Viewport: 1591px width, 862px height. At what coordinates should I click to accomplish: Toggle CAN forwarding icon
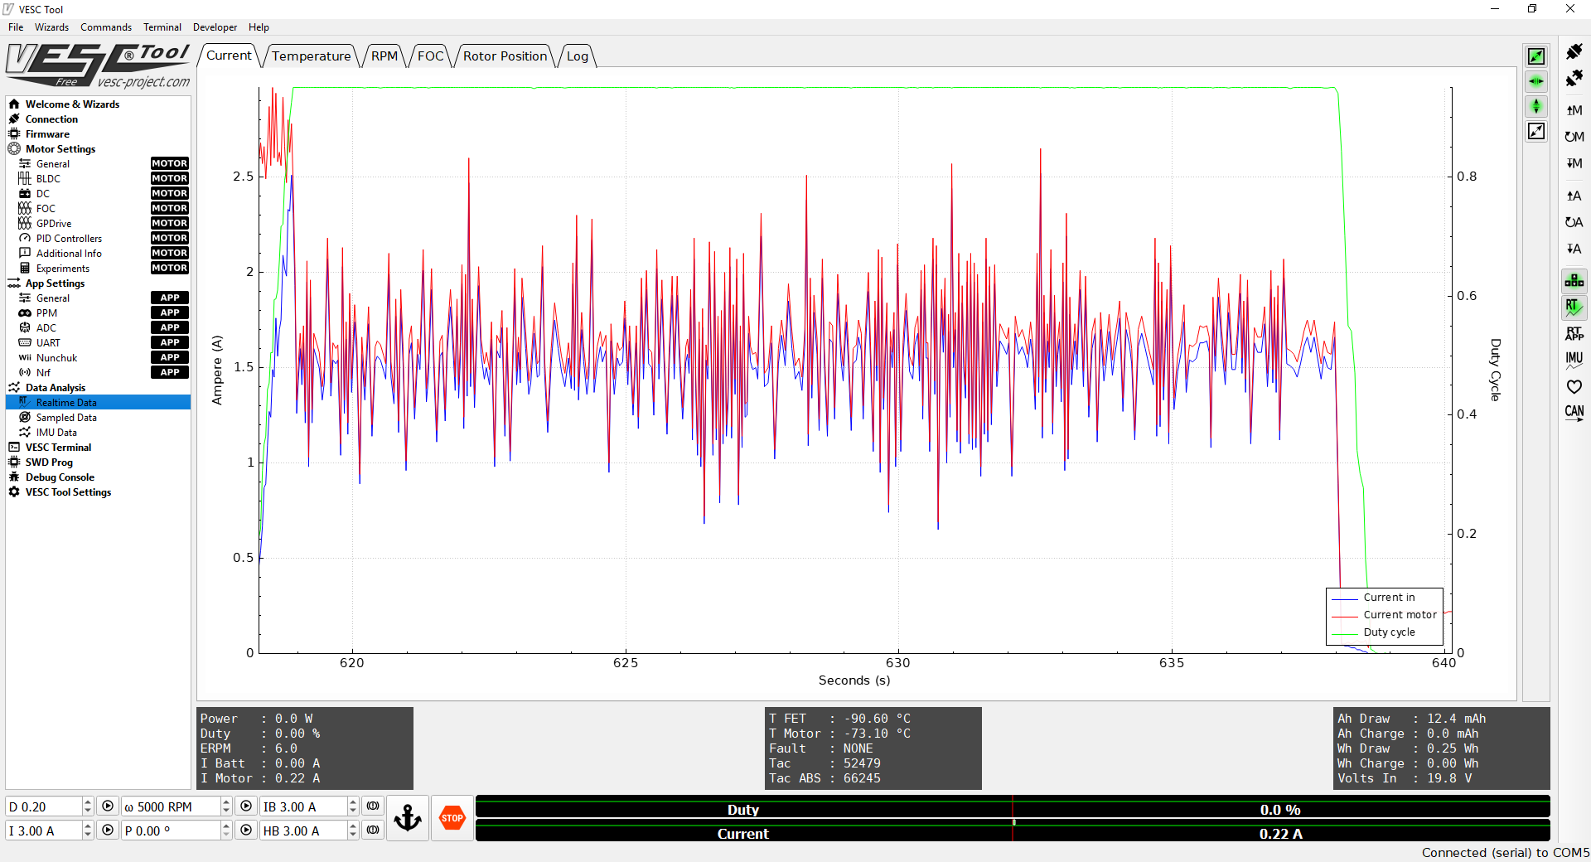pos(1574,413)
